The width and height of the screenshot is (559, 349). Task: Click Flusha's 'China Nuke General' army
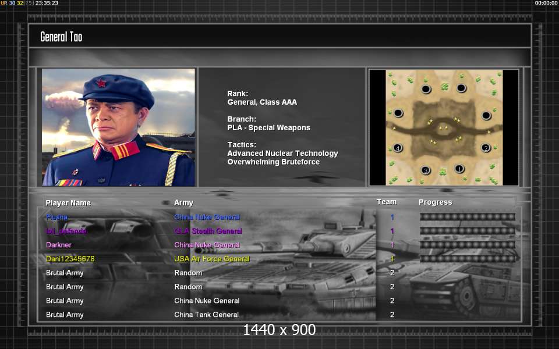pos(207,217)
